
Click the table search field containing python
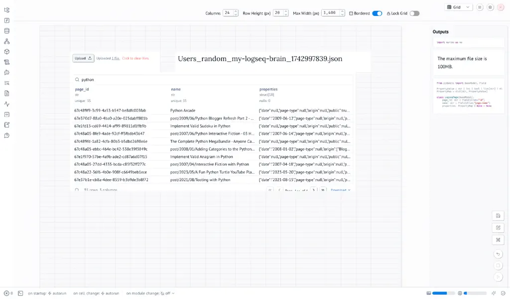click(213, 80)
